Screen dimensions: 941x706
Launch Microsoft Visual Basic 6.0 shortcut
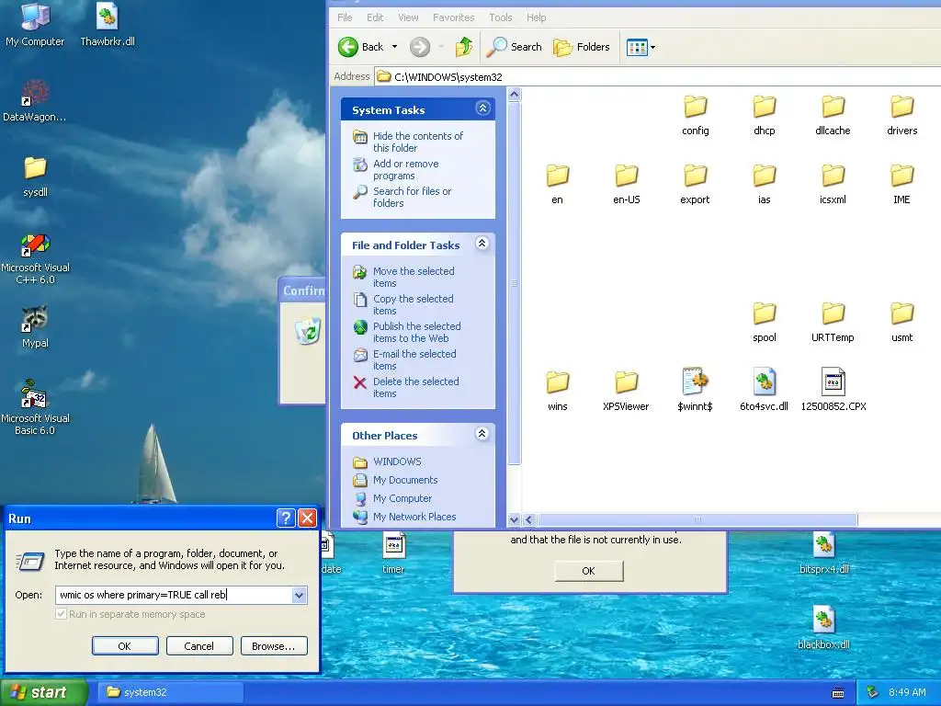(x=35, y=407)
